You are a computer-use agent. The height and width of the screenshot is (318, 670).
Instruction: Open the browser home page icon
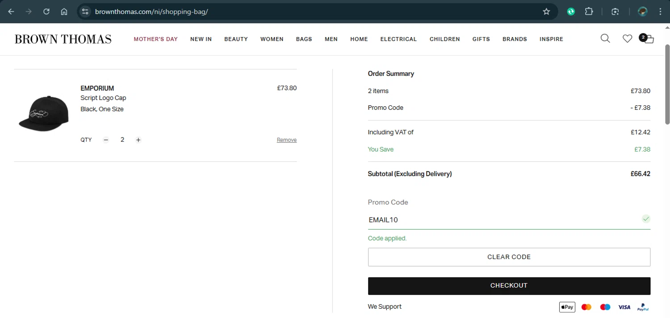[x=64, y=12]
